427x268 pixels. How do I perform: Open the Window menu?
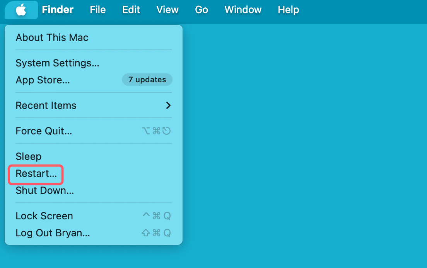coord(243,10)
